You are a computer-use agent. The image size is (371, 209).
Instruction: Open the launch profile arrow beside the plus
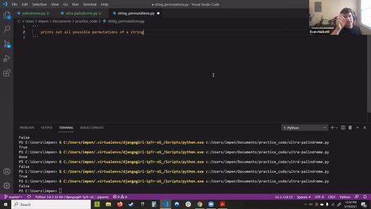coord(336,128)
